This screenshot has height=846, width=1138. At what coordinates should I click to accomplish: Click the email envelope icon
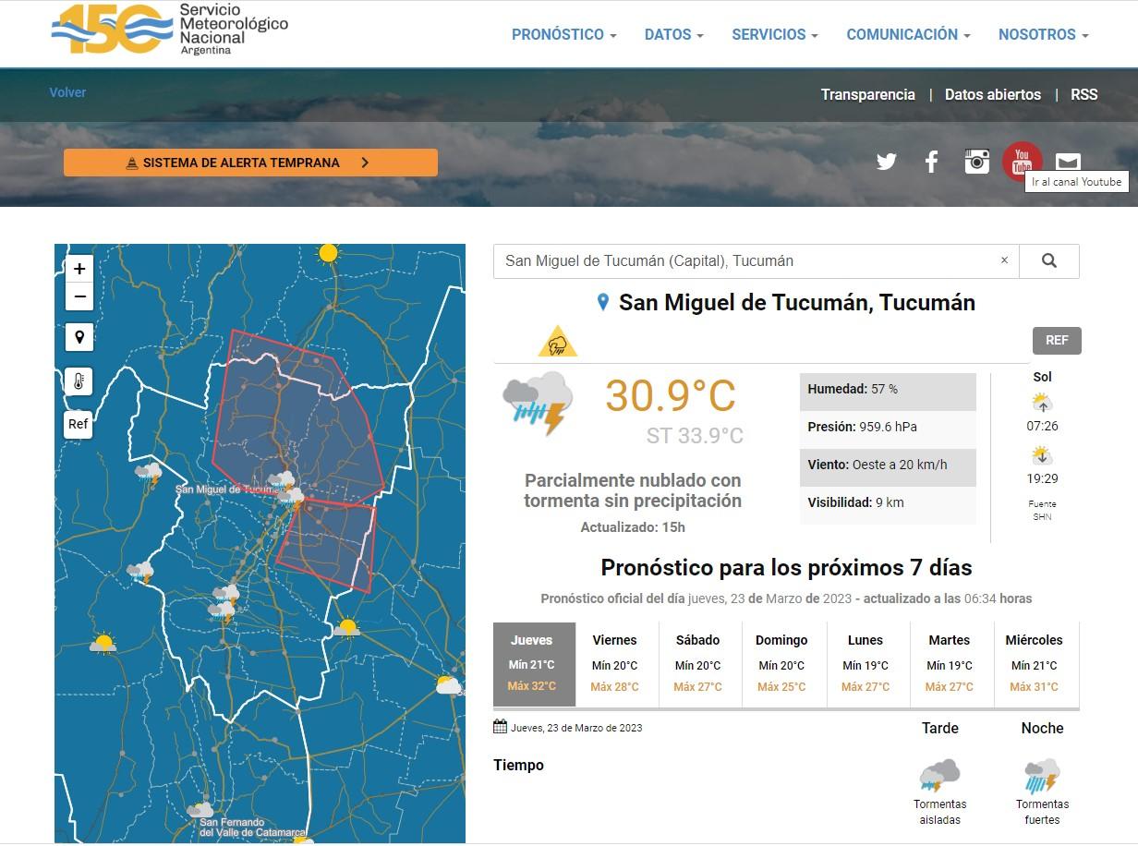point(1068,163)
